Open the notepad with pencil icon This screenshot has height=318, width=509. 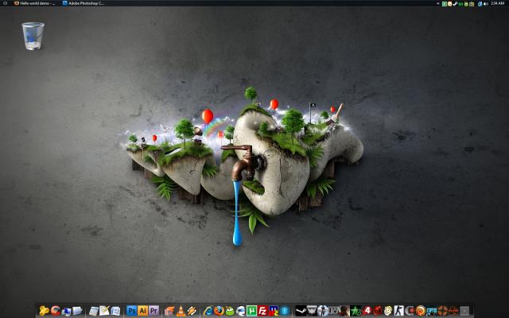(104, 311)
